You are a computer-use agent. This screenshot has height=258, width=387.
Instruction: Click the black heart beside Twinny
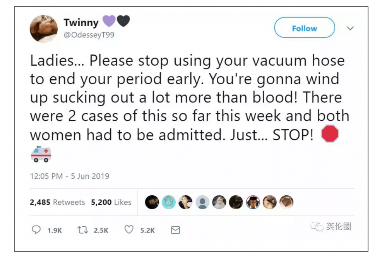pos(123,22)
